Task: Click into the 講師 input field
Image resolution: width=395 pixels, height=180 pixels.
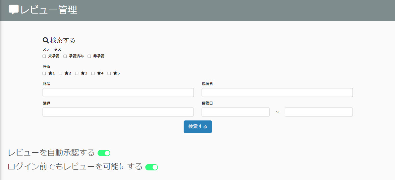Action: (x=118, y=112)
